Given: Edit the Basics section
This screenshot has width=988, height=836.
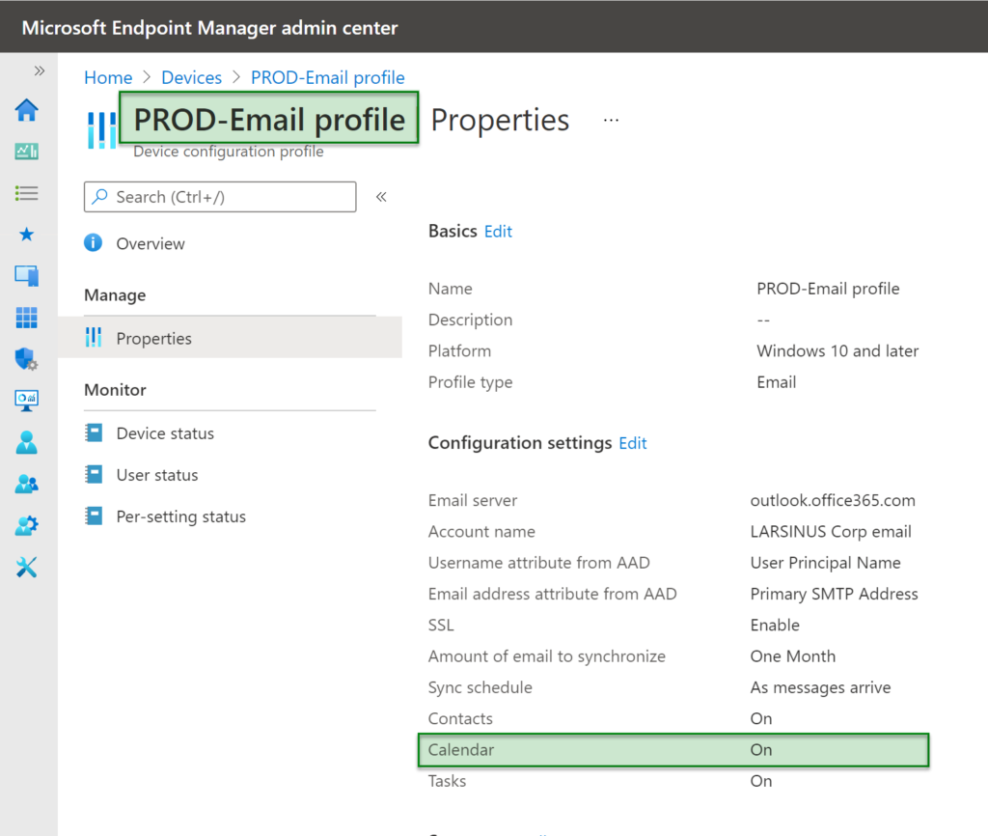Looking at the screenshot, I should (x=499, y=232).
